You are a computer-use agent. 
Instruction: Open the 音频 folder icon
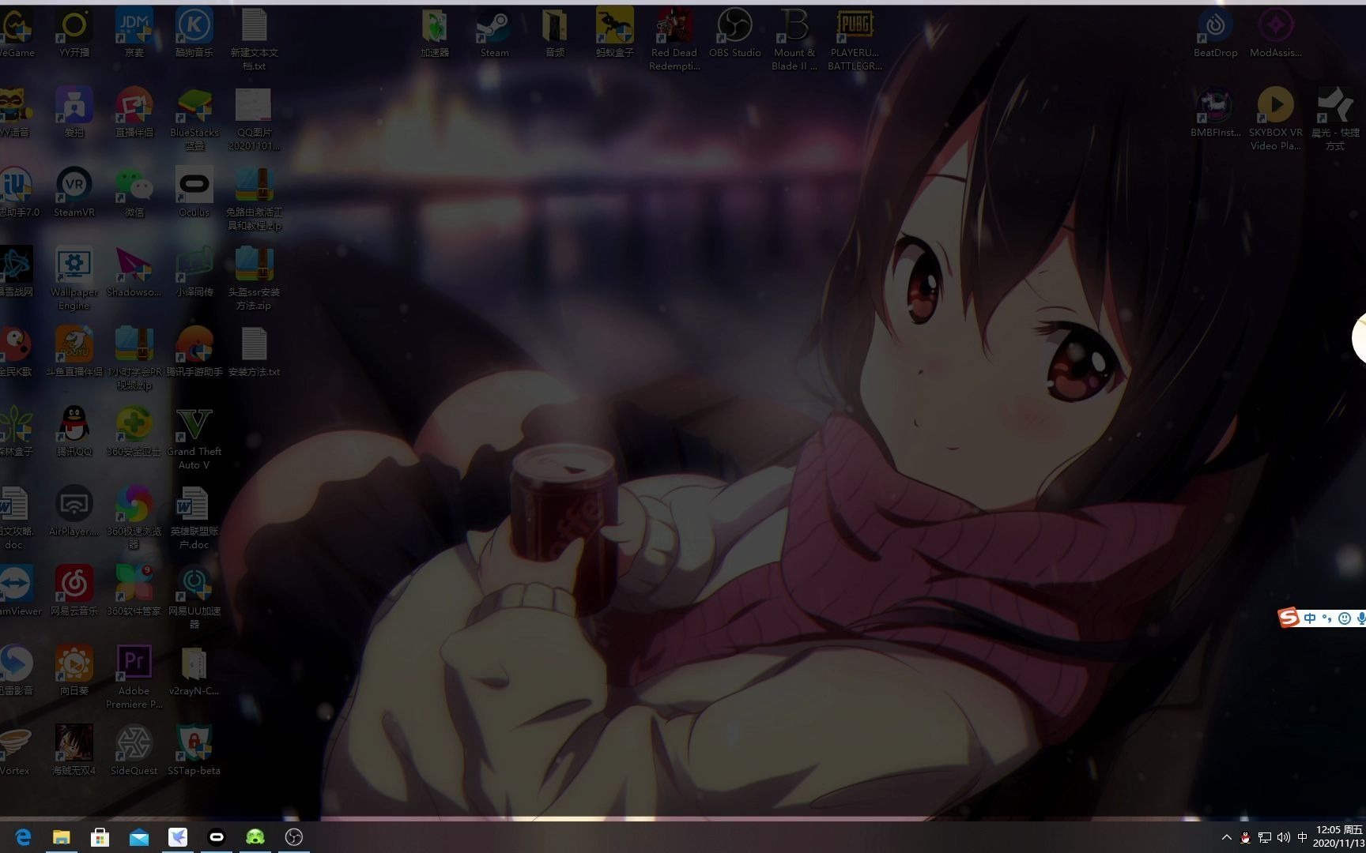pyautogui.click(x=555, y=33)
